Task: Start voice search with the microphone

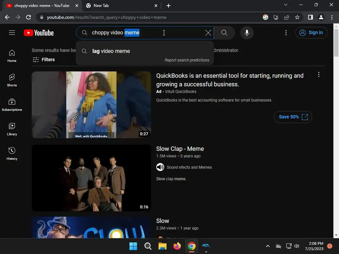Action: [x=247, y=33]
